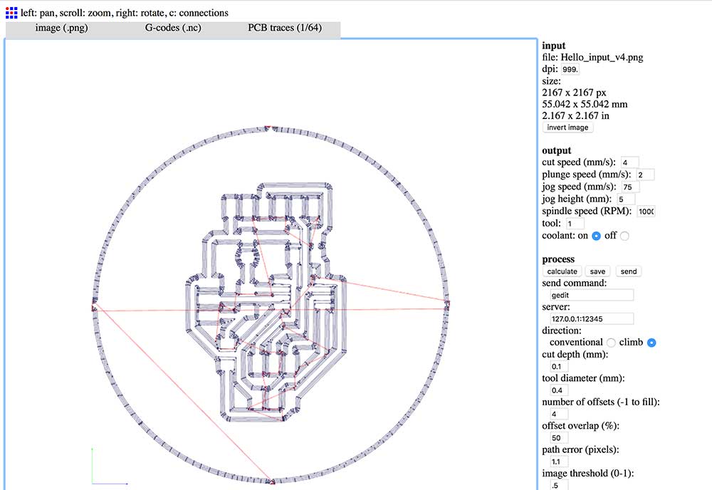Click the save button
This screenshot has height=490, width=712.
[x=597, y=271]
